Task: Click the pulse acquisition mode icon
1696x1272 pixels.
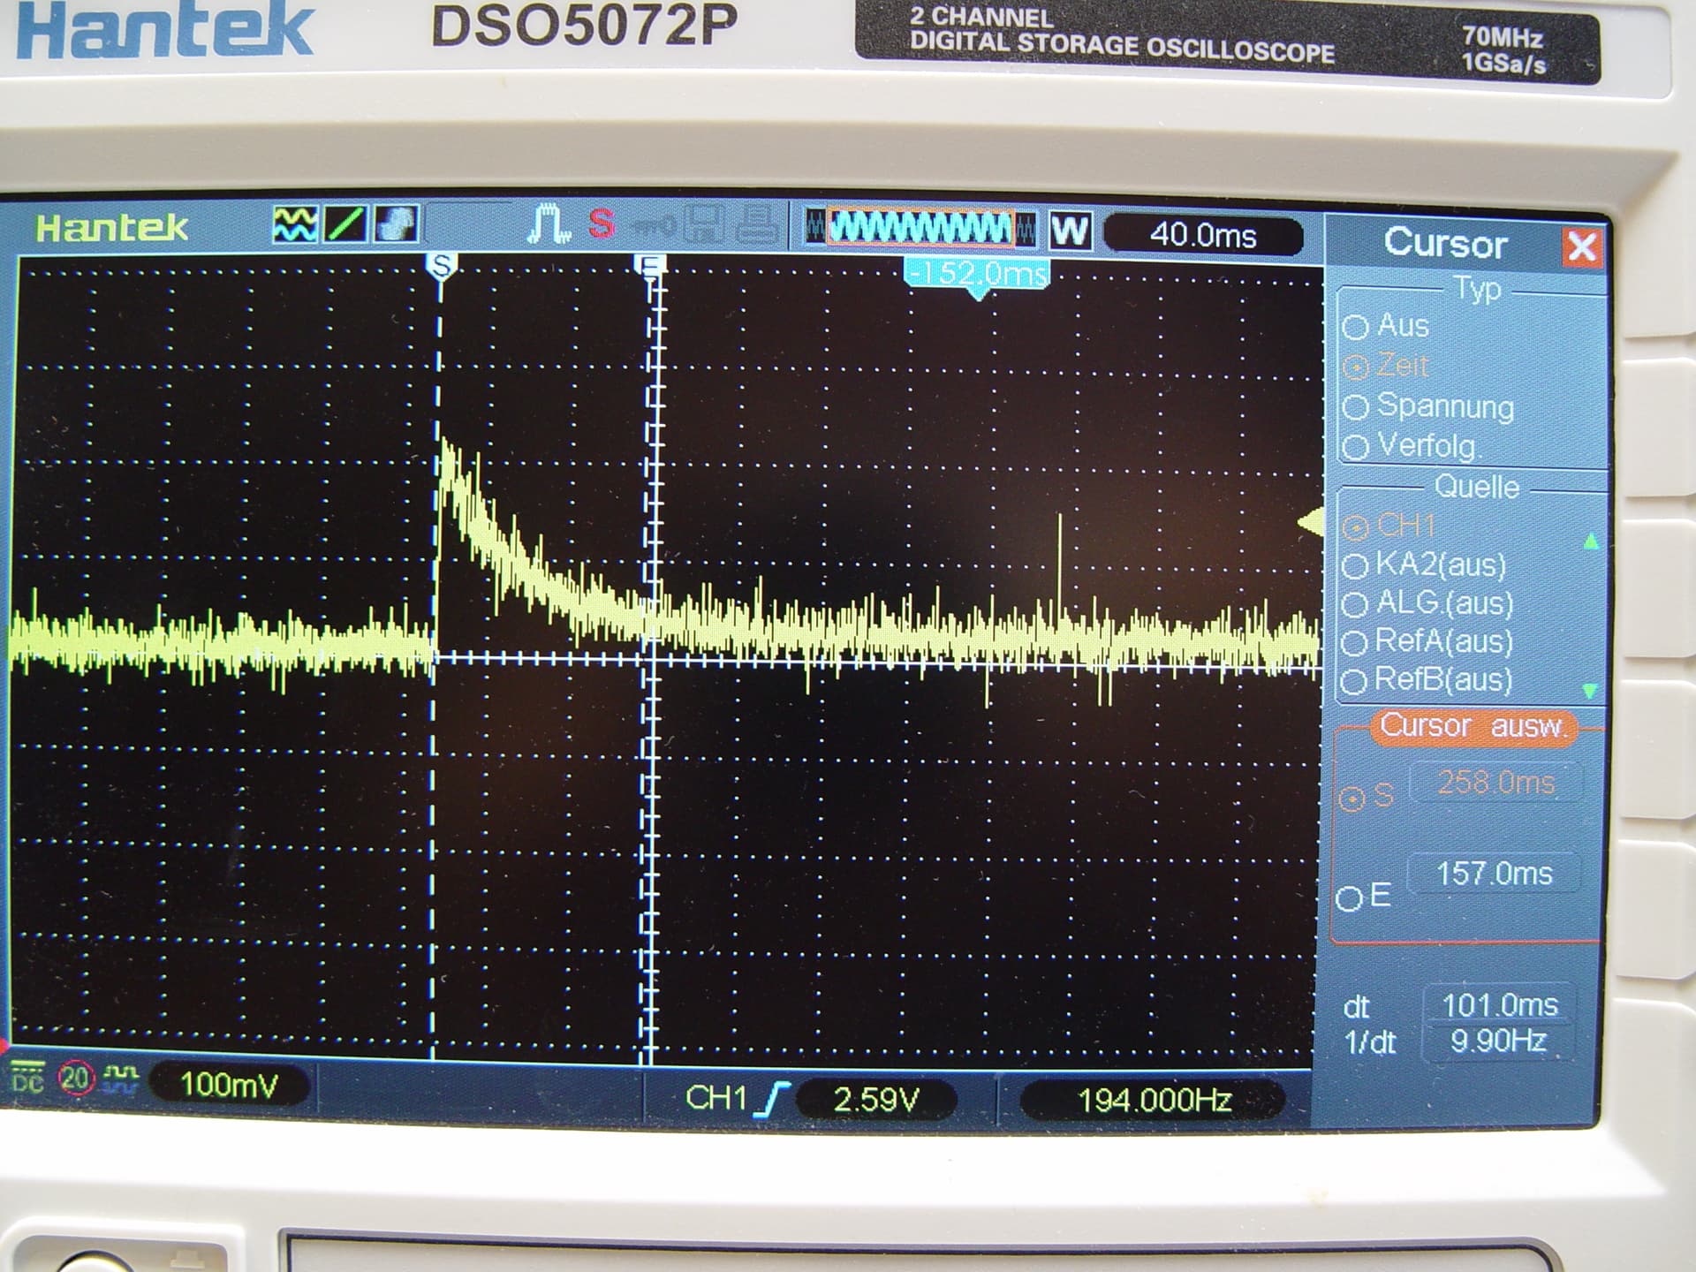Action: tap(549, 224)
